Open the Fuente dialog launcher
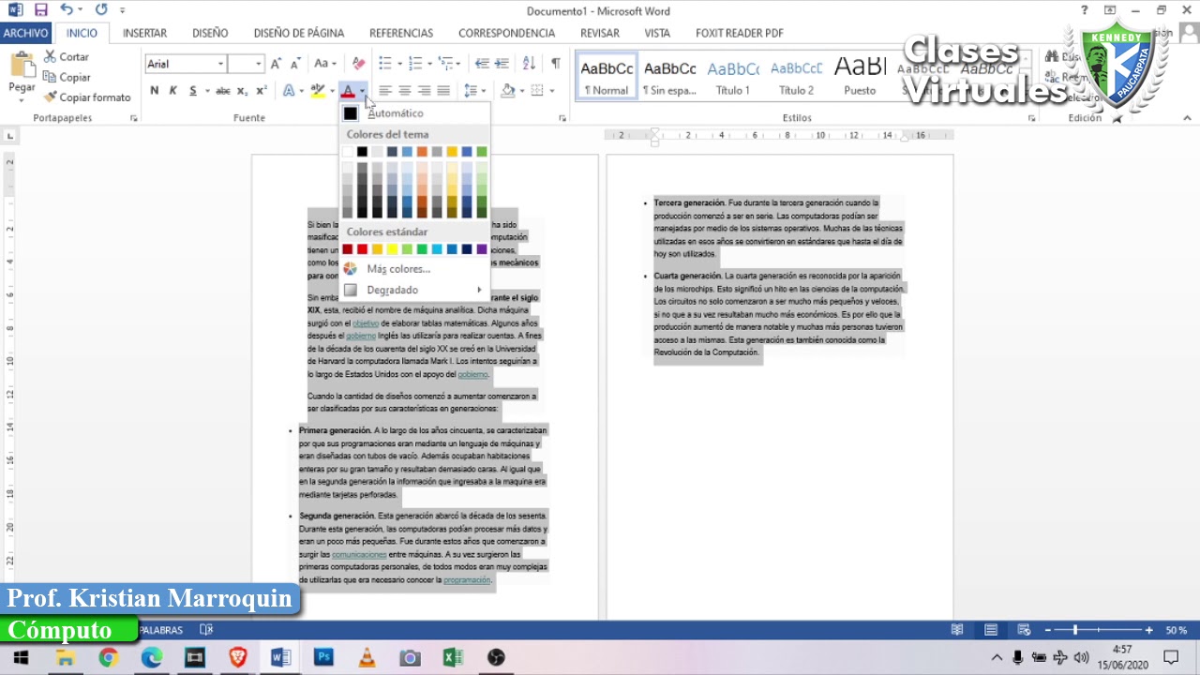Viewport: 1200px width, 675px height. point(562,118)
